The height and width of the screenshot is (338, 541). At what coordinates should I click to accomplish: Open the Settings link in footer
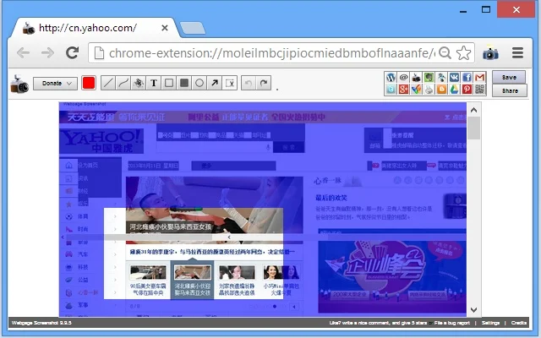click(490, 323)
